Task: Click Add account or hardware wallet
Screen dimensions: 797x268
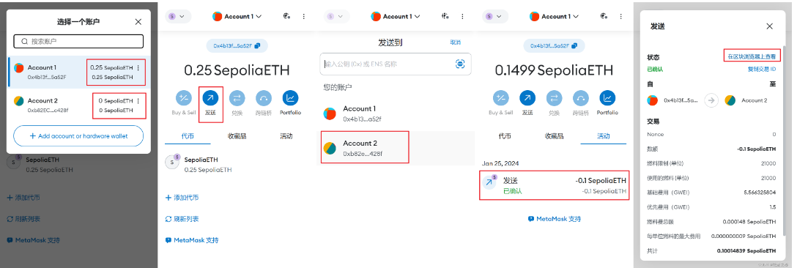Action: (79, 135)
